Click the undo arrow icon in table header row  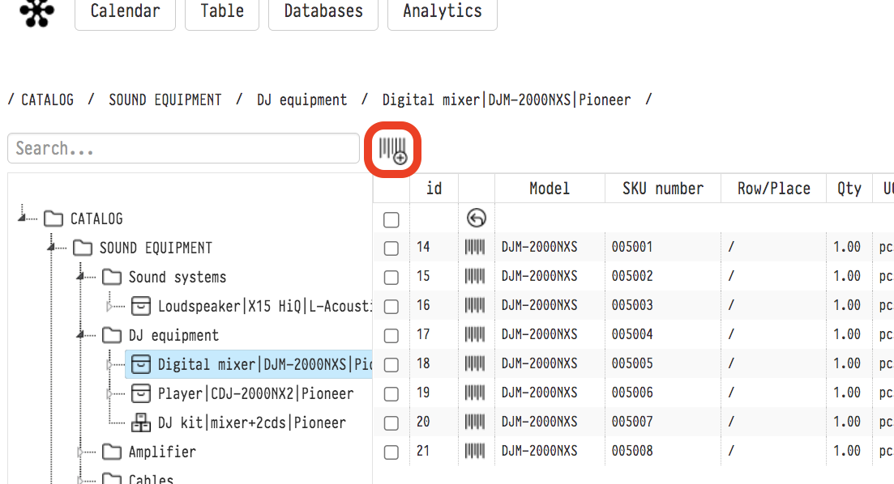click(x=477, y=218)
